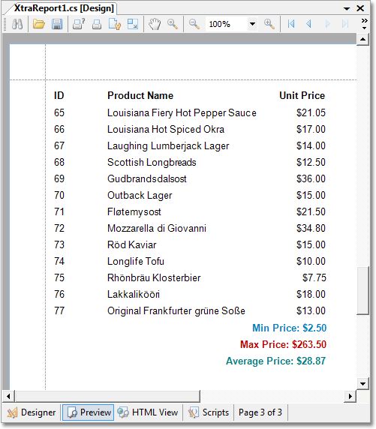Click the vertical scrollbar up arrow
The height and width of the screenshot is (429, 376).
pos(362,40)
